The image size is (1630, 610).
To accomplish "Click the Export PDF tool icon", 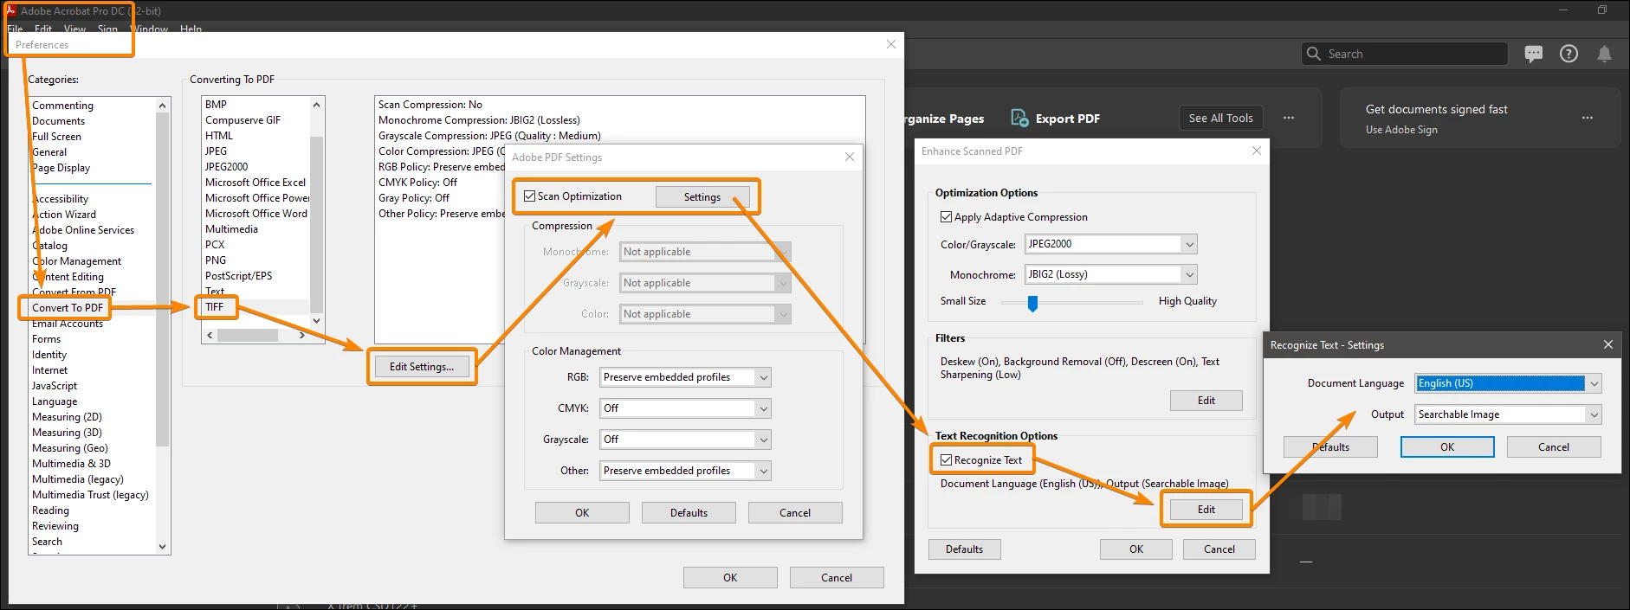I will click(x=1019, y=119).
